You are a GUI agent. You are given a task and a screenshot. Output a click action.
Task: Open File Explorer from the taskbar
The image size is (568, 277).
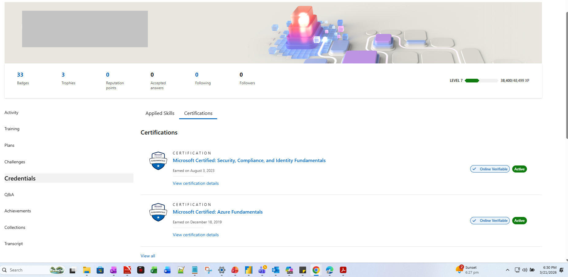tap(87, 270)
